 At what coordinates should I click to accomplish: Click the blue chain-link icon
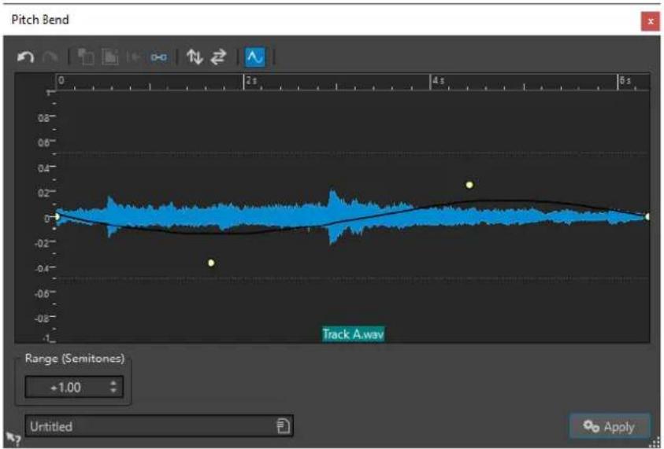pos(158,57)
